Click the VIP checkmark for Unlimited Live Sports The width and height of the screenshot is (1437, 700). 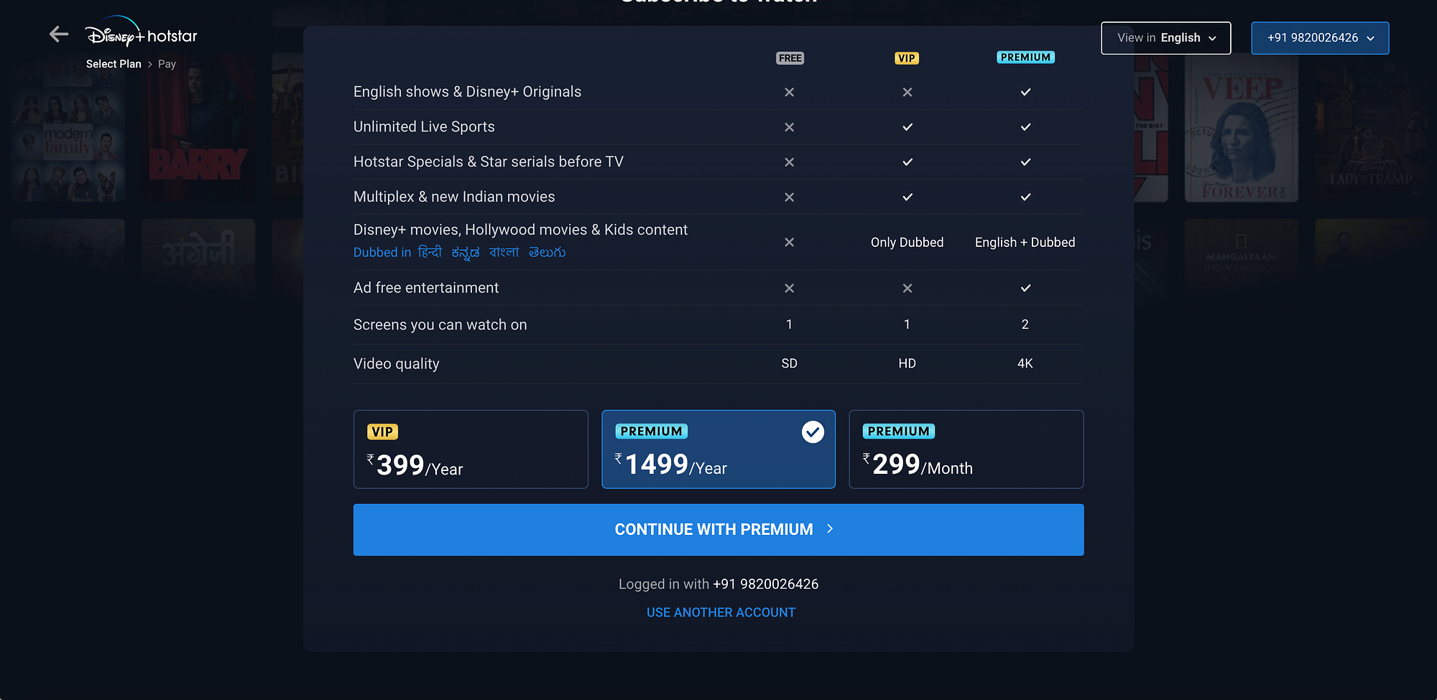tap(907, 127)
